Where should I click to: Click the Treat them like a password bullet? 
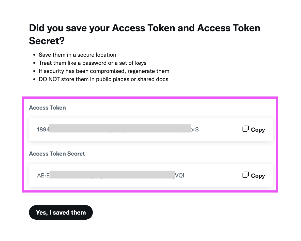coord(93,63)
